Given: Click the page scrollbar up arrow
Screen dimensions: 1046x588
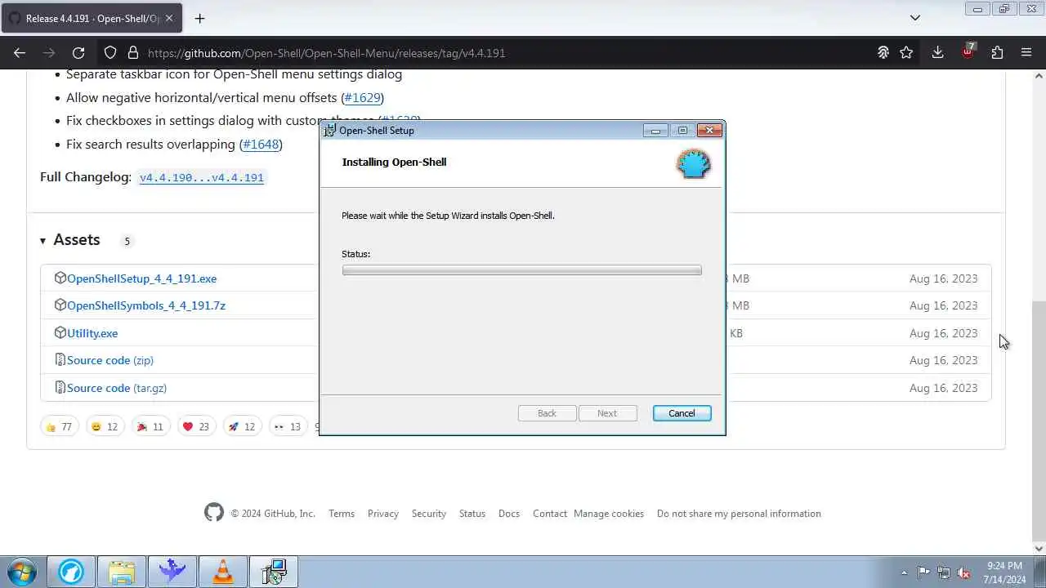Looking at the screenshot, I should 1039,76.
